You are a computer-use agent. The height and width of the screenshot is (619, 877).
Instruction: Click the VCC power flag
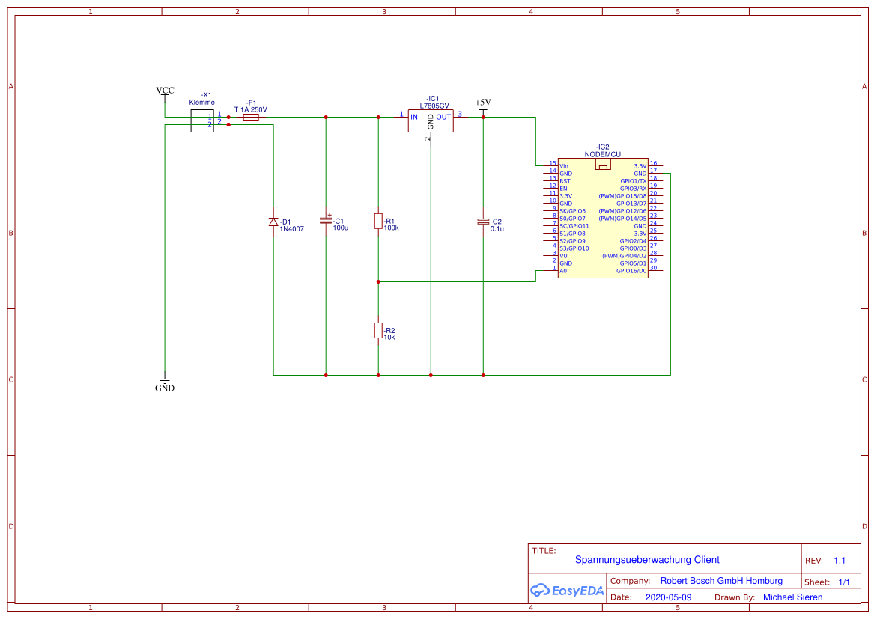[164, 91]
